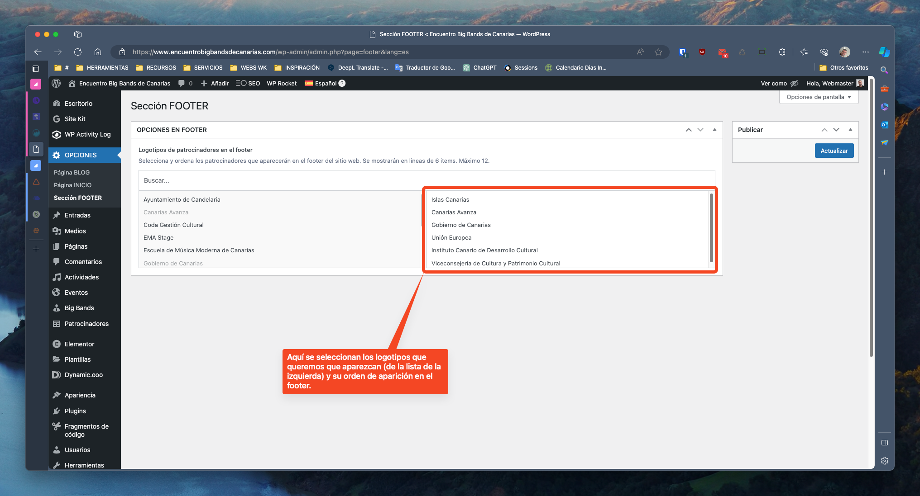This screenshot has width=920, height=496.
Task: Click the browser address bar URL
Action: click(270, 52)
